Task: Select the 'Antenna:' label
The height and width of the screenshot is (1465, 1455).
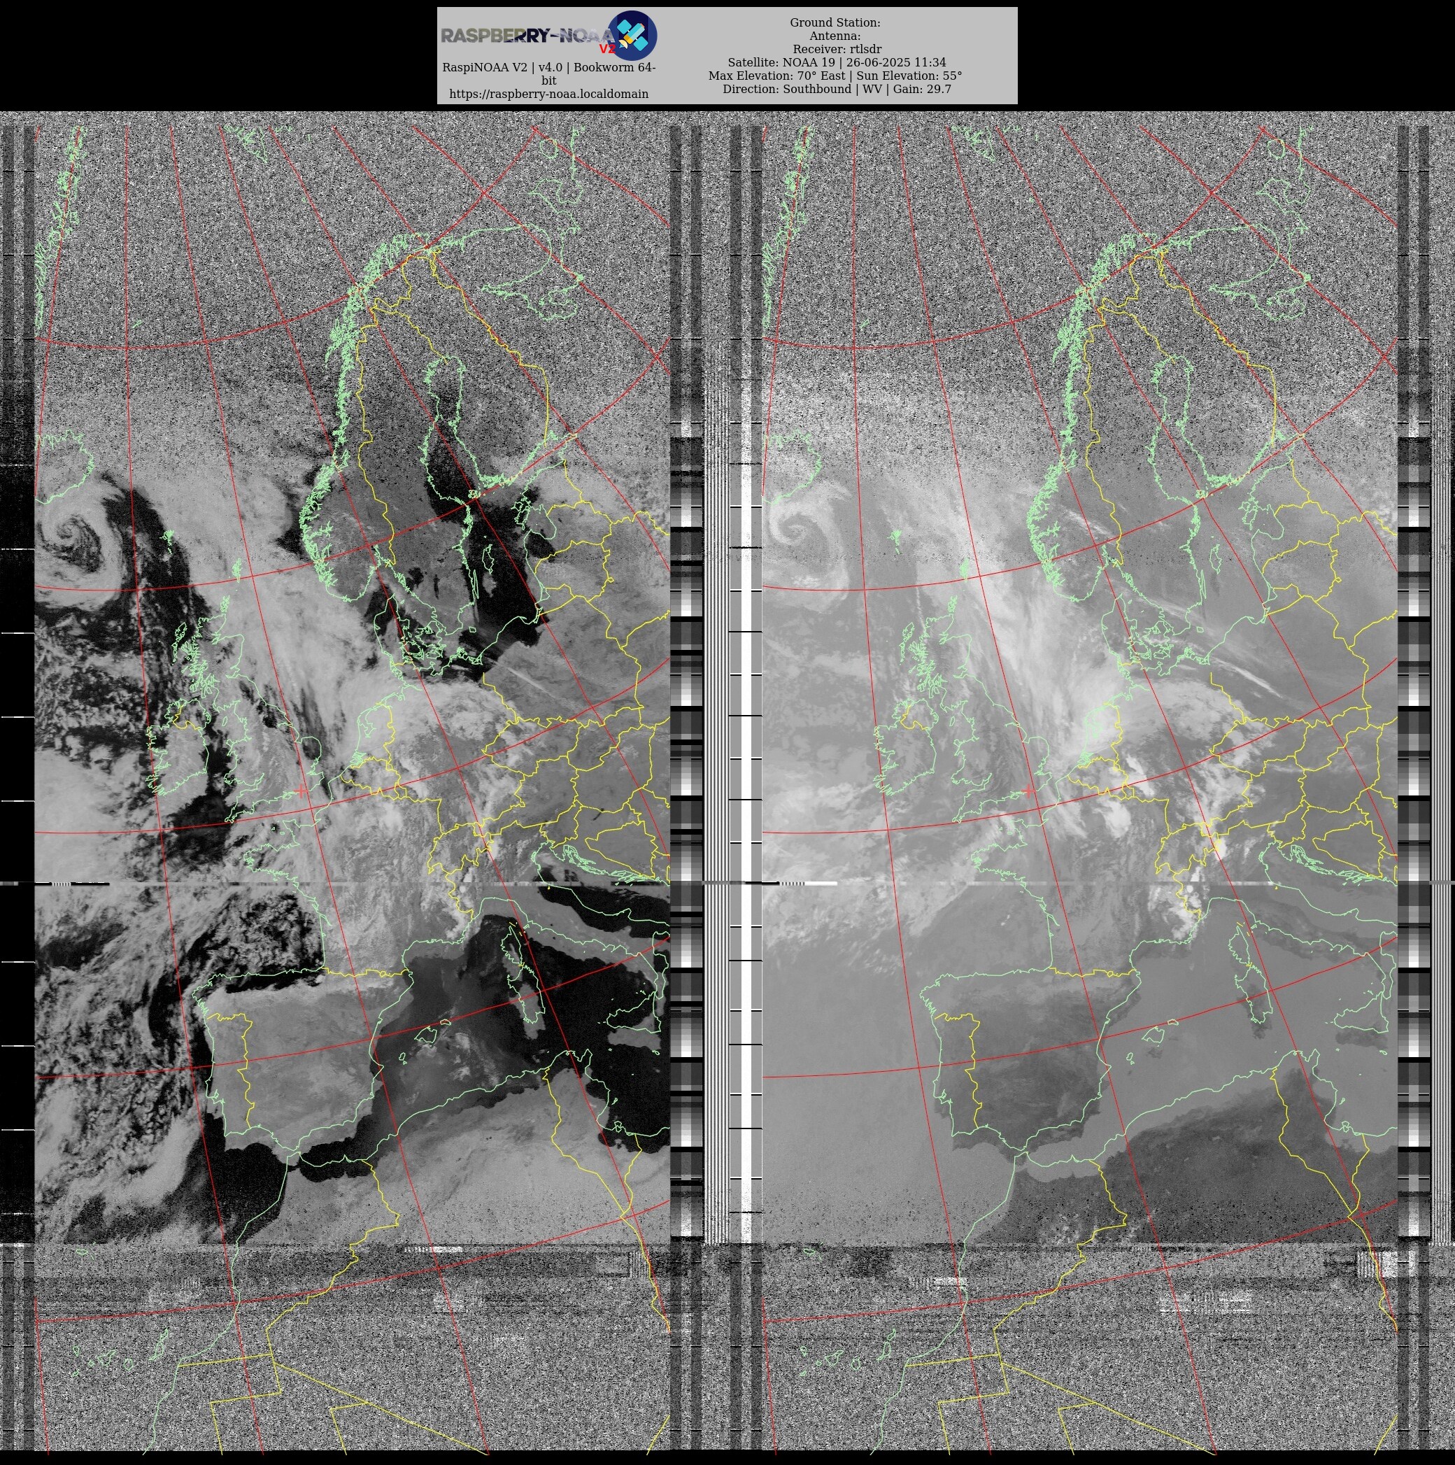Action: pyautogui.click(x=835, y=36)
